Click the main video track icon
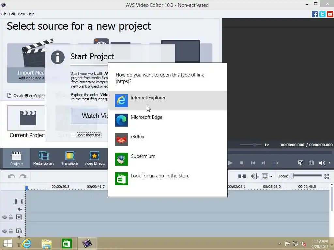The width and height of the screenshot is (334, 250). pyautogui.click(x=19, y=201)
